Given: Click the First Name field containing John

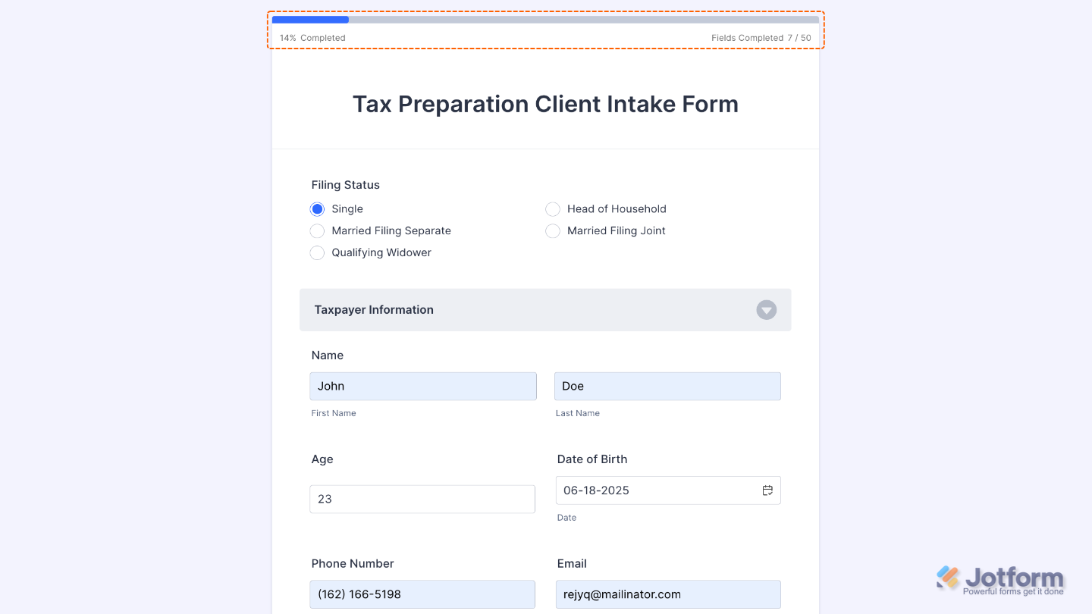Looking at the screenshot, I should (422, 386).
